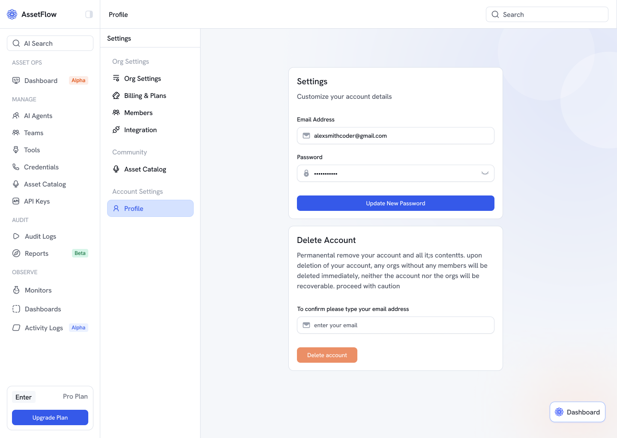Click the Update New Password button
The image size is (617, 438).
pos(395,203)
